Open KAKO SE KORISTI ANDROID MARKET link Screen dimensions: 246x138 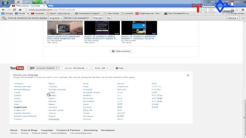(139, 38)
